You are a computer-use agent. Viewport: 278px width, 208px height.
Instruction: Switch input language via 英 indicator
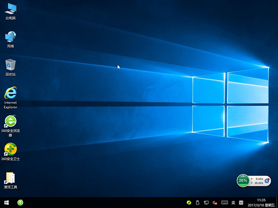[x=234, y=202]
